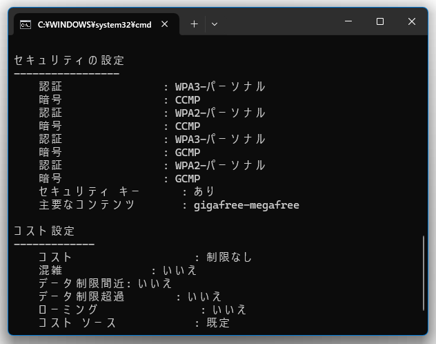Maximize the terminal window

380,21
